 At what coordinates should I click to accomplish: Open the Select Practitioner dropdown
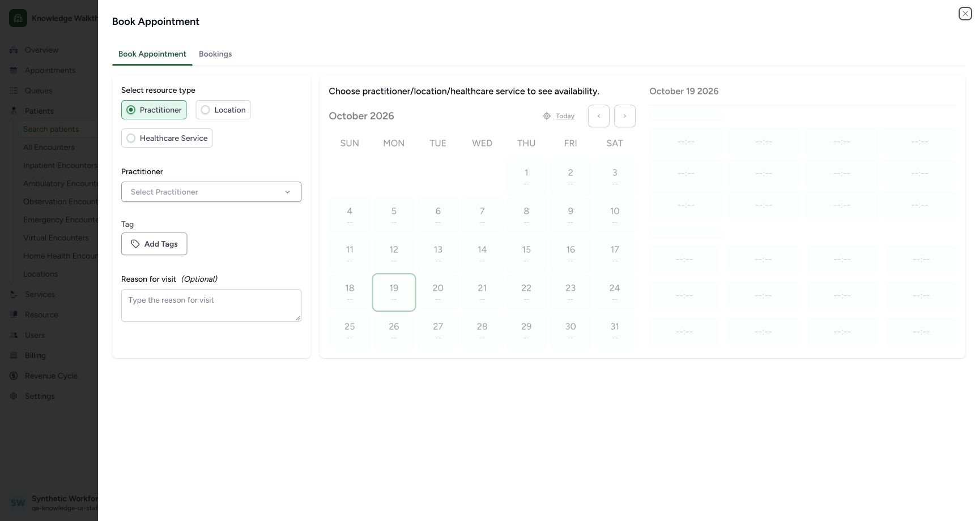(211, 192)
